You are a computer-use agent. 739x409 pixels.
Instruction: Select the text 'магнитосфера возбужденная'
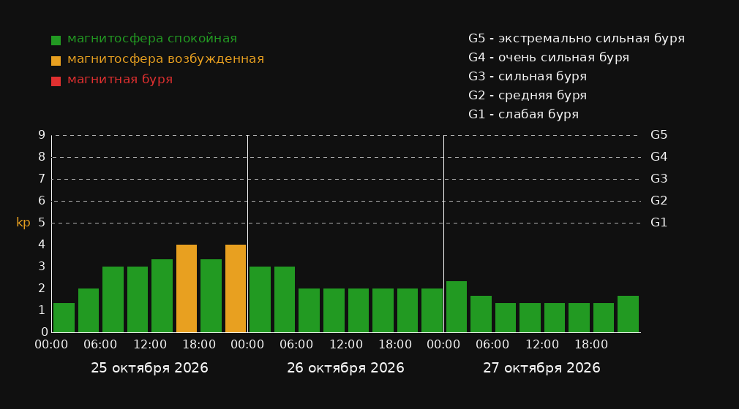coord(166,59)
